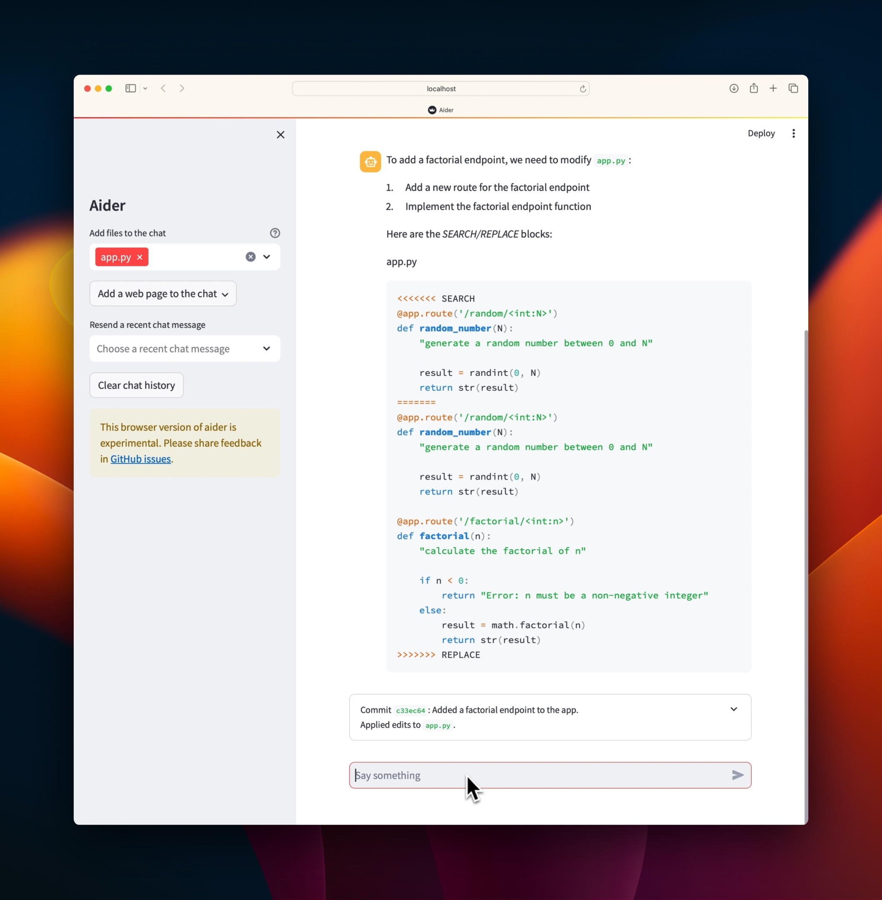The width and height of the screenshot is (882, 900).
Task: Clear all selected files with circle-x icon
Action: coord(251,257)
